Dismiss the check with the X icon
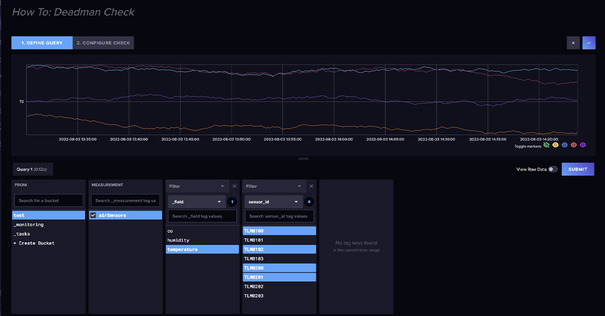 573,43
